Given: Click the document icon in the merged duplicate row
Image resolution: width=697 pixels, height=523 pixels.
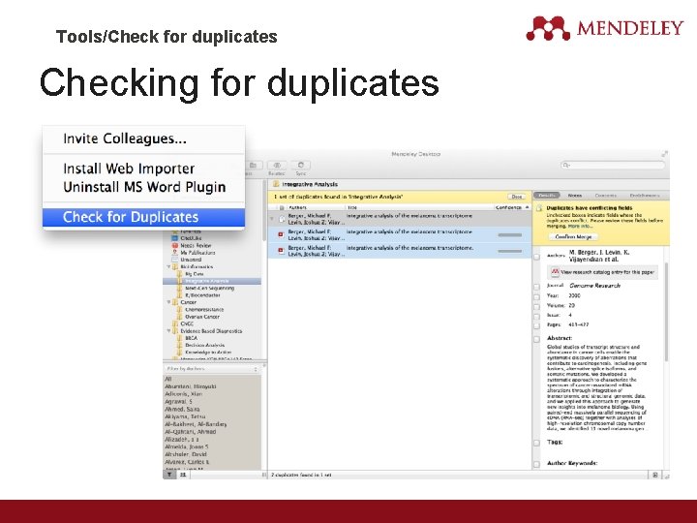Looking at the screenshot, I should tap(282, 218).
